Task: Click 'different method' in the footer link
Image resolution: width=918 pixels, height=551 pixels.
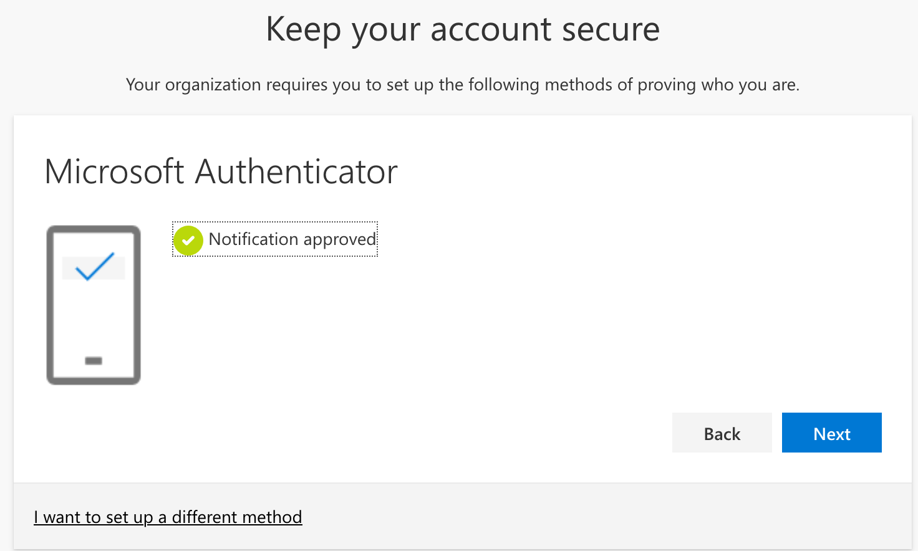Action: tap(237, 517)
